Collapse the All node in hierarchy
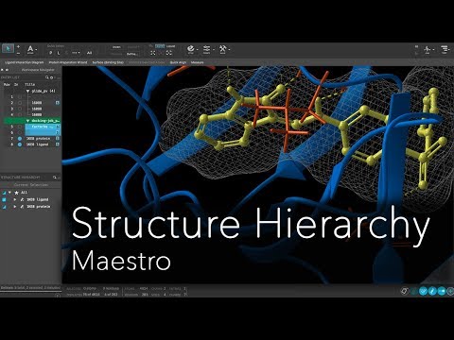454x340 pixels. pos(9,193)
